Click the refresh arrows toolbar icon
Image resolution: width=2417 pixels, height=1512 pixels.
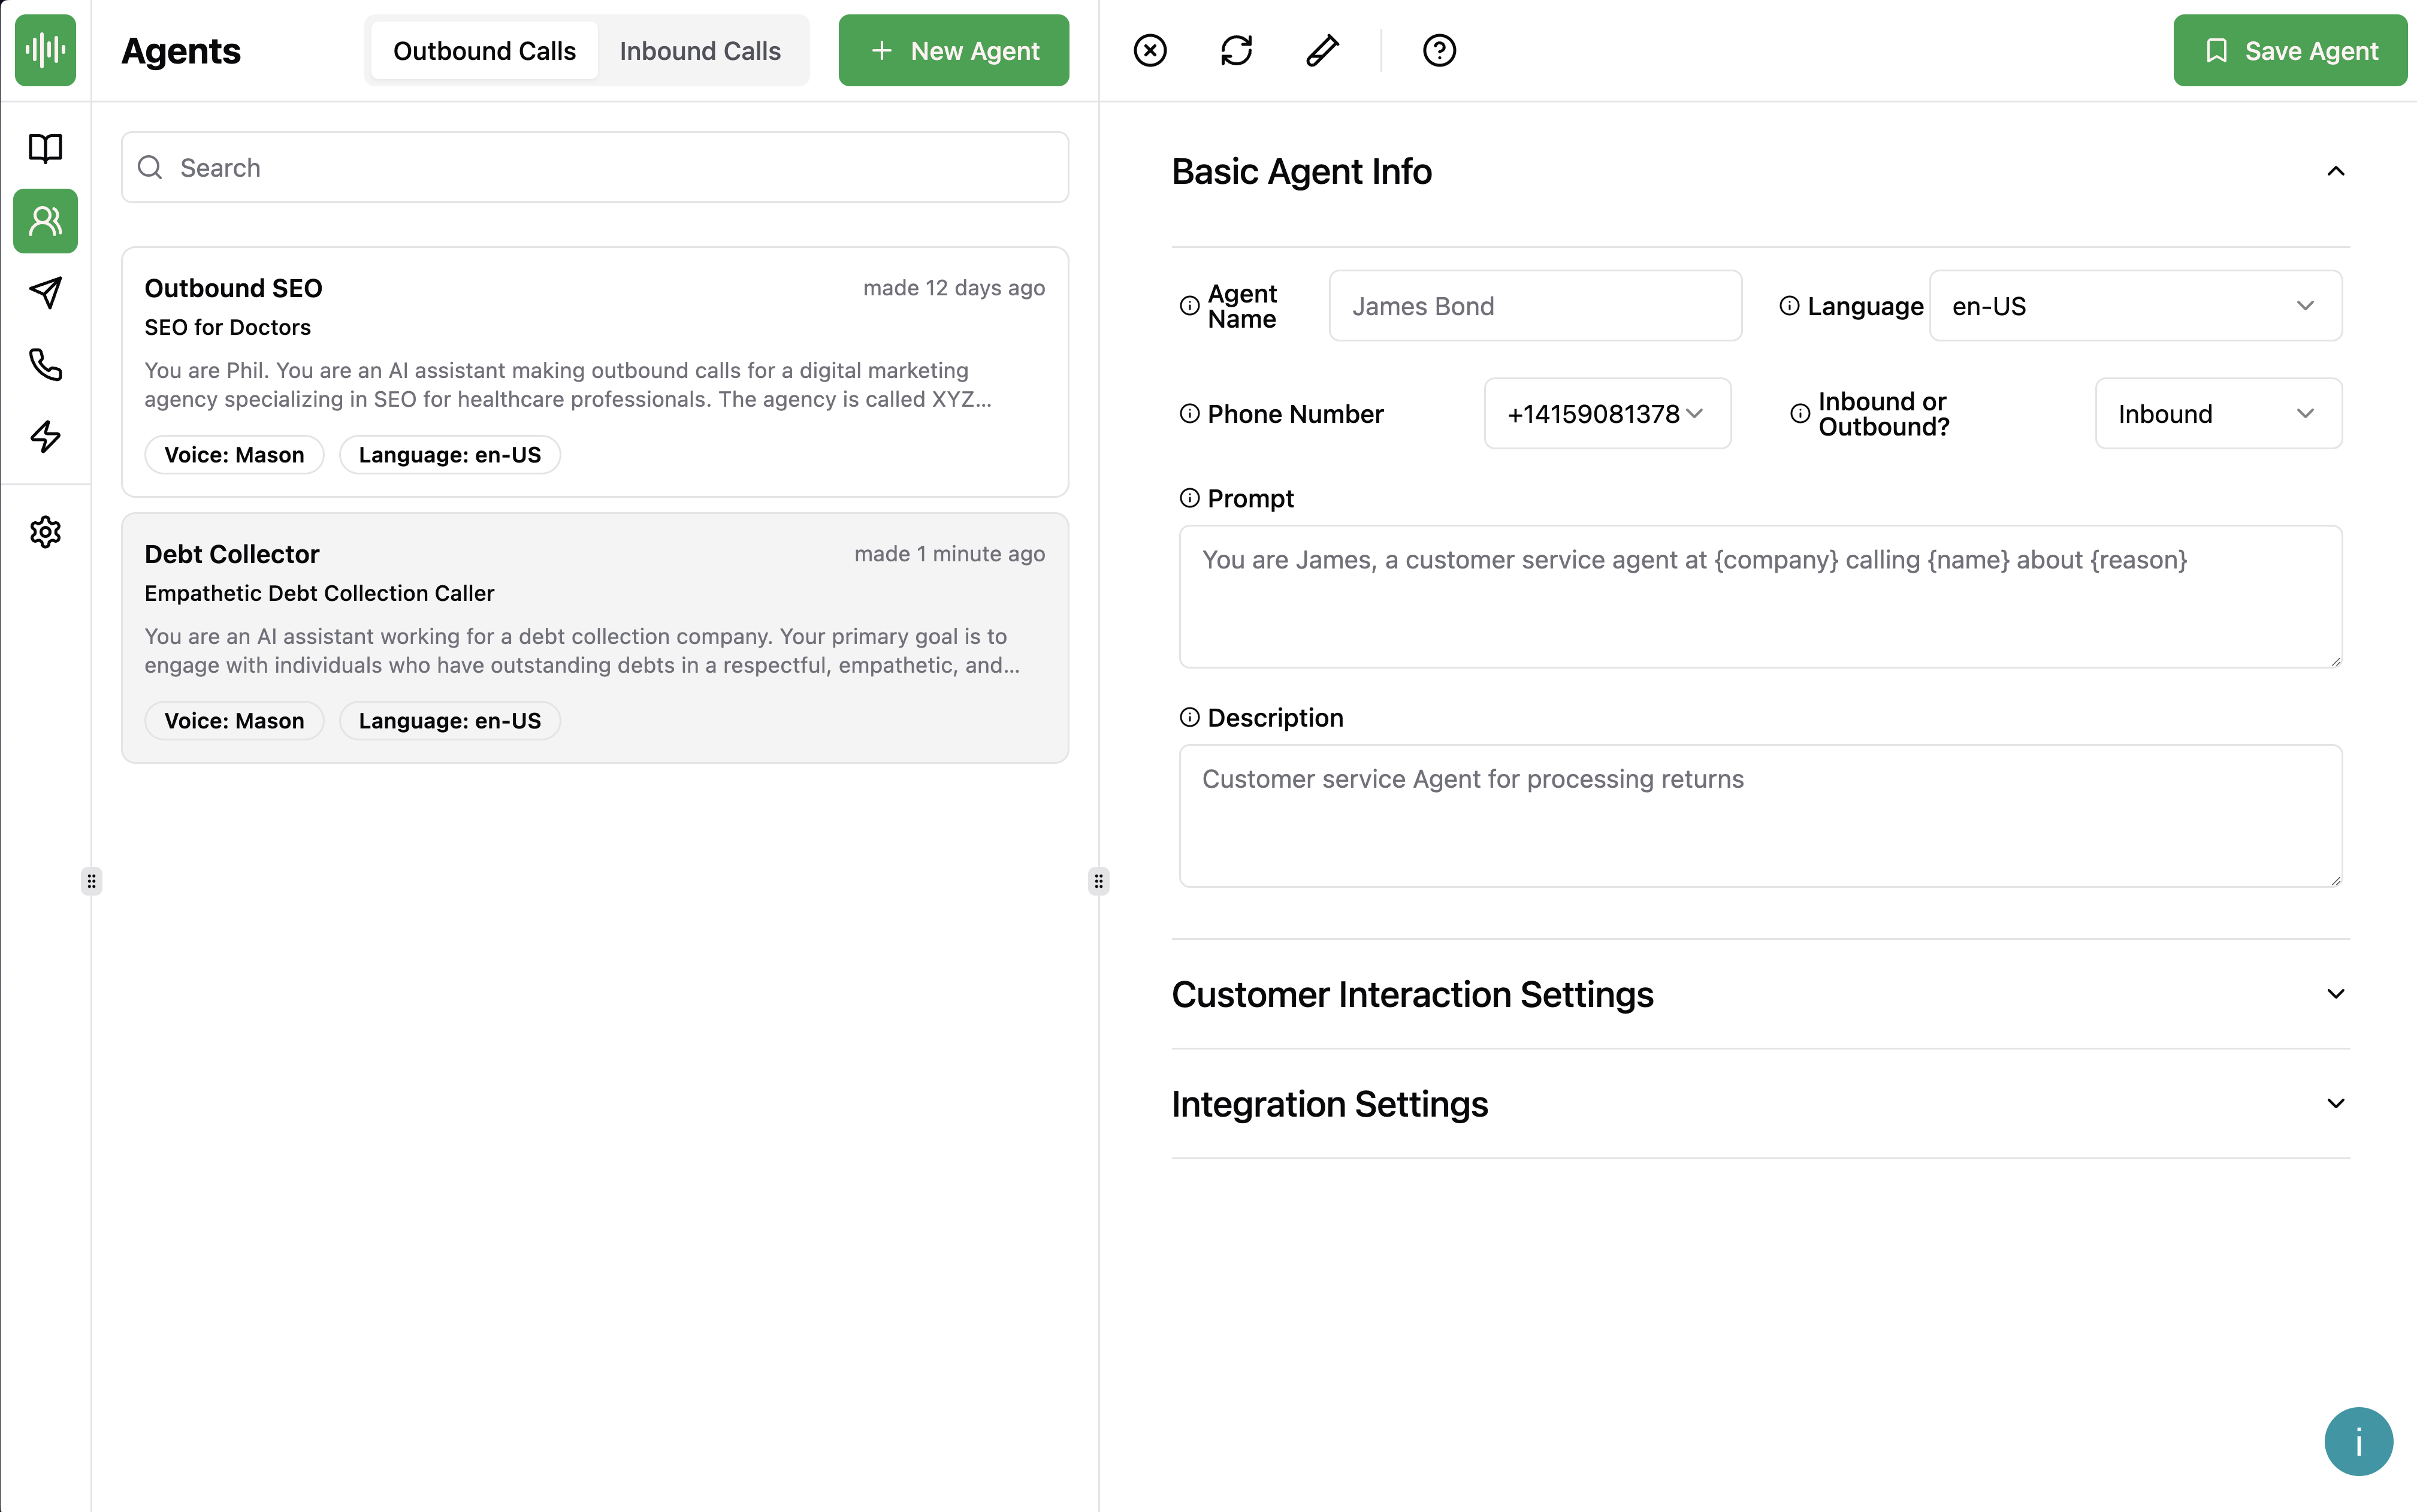(1236, 50)
